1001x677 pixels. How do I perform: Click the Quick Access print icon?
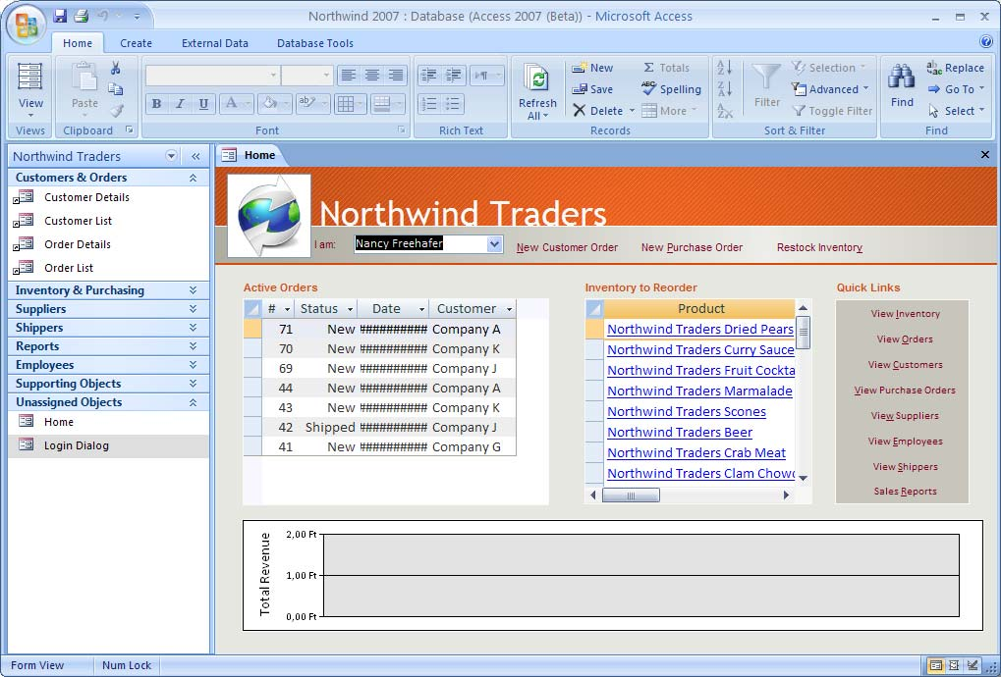point(82,16)
